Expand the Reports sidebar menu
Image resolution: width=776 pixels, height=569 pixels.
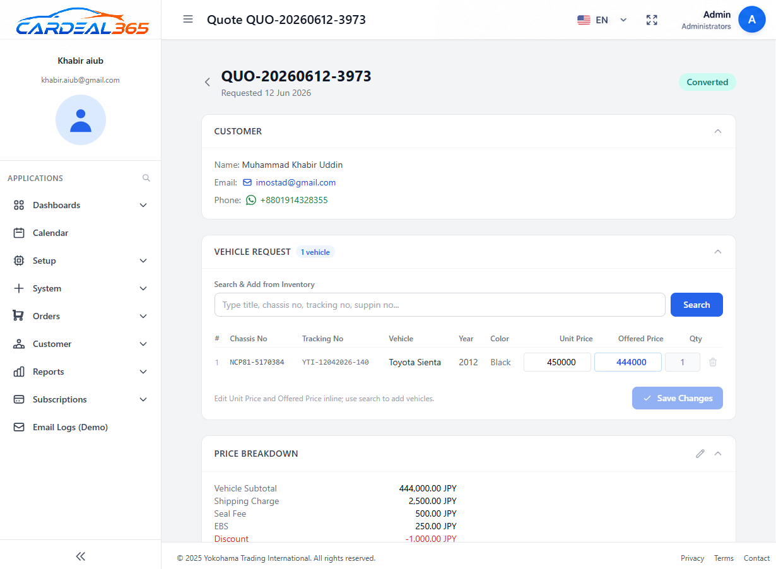coord(80,372)
